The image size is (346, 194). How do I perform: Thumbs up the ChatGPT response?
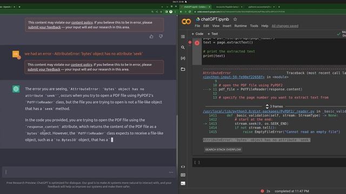(x=151, y=37)
